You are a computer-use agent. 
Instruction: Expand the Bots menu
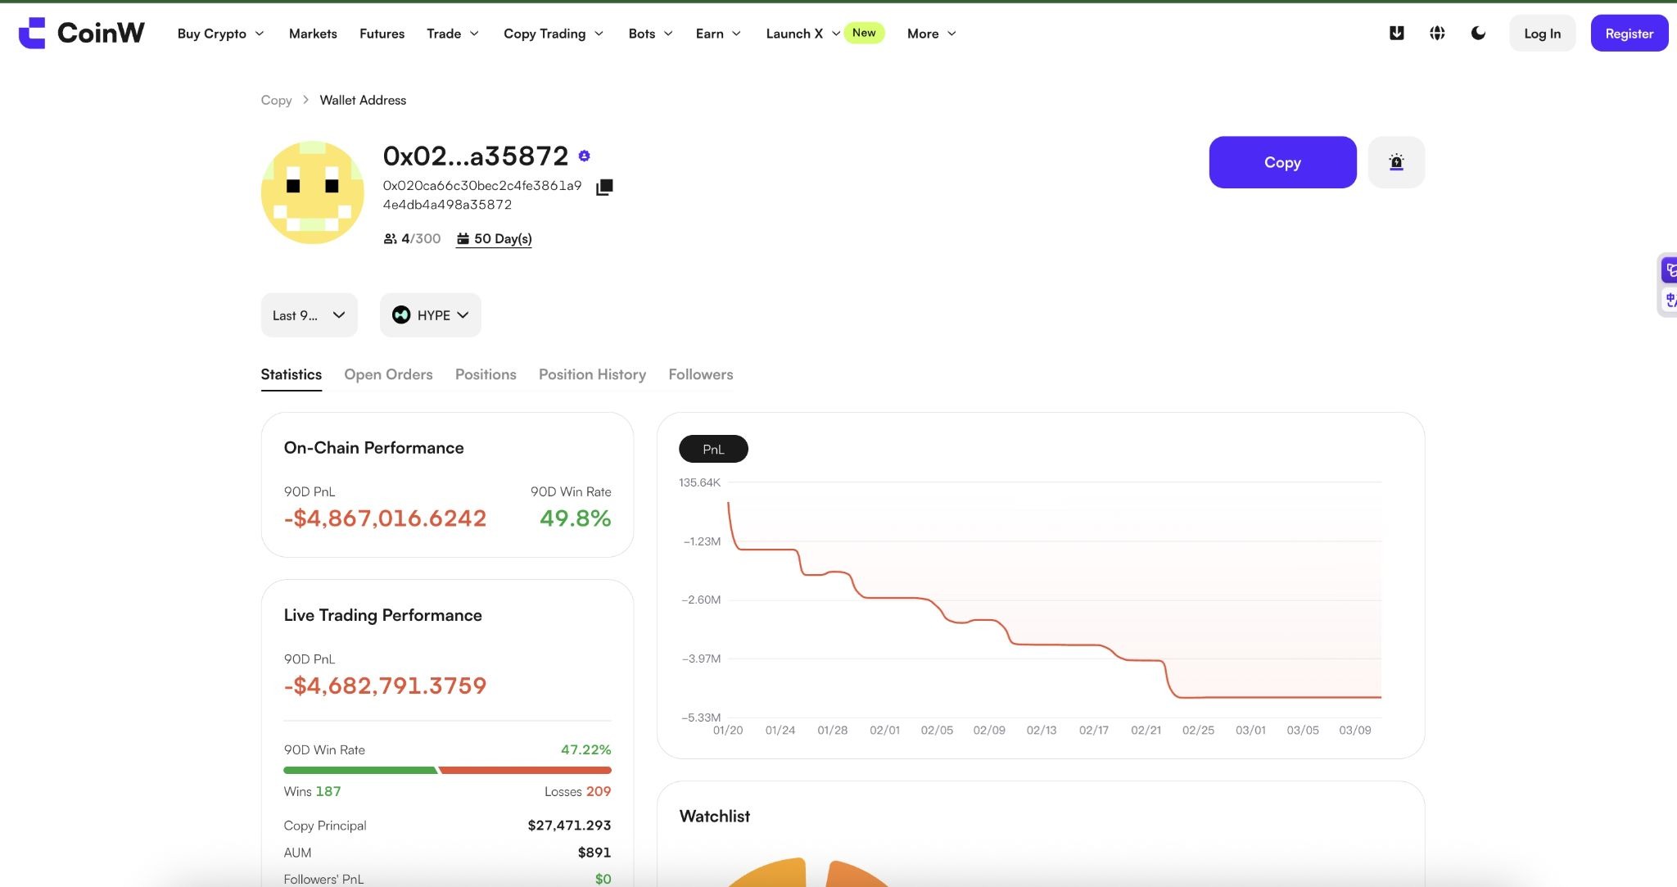pyautogui.click(x=650, y=34)
